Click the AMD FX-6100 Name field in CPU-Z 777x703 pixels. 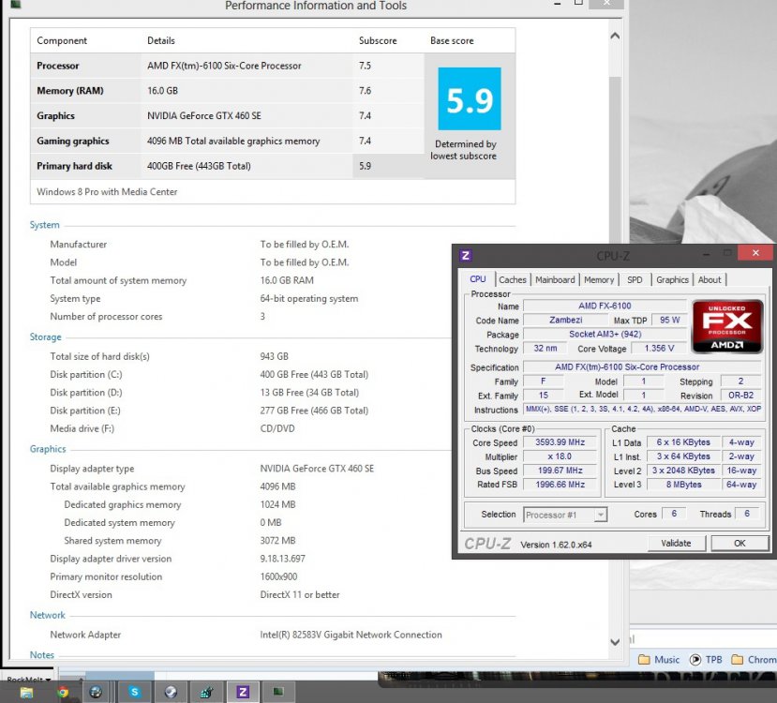click(605, 307)
